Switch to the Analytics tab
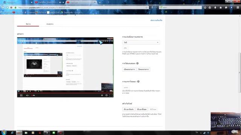Image resolution: width=241 pixels, height=135 pixels. pyautogui.click(x=50, y=24)
